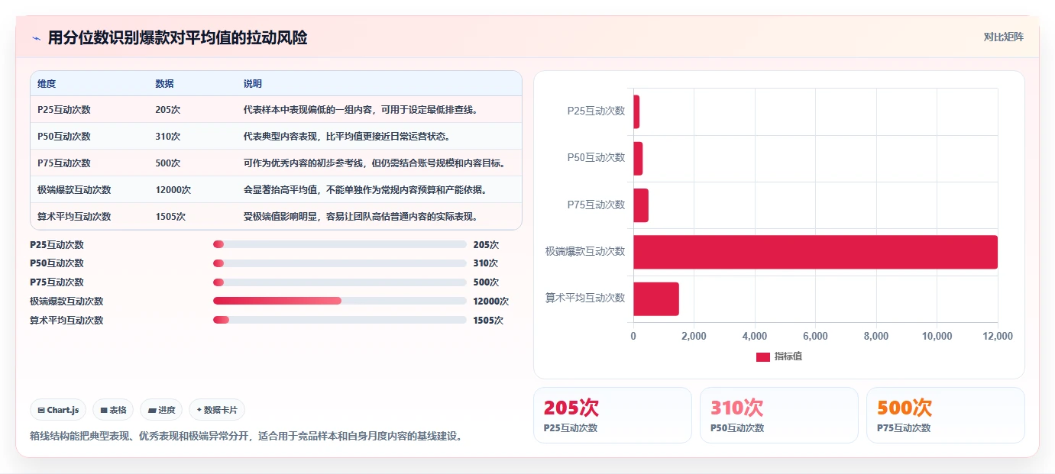This screenshot has height=474, width=1055.
Task: Click the 极端爆款 bar in the chart
Action: click(x=815, y=252)
